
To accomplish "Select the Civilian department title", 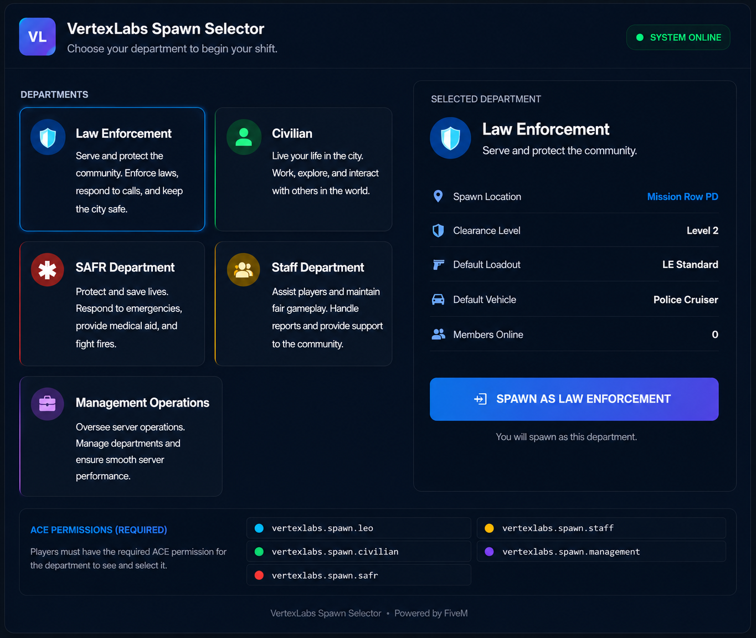I will pos(292,133).
